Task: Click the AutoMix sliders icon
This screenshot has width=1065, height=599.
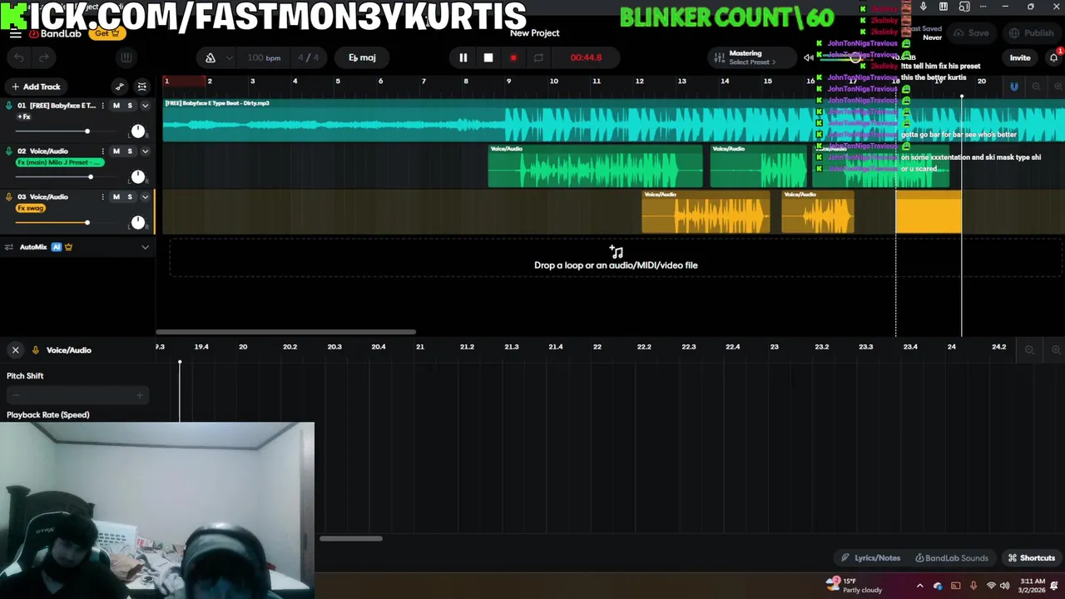Action: coord(9,247)
